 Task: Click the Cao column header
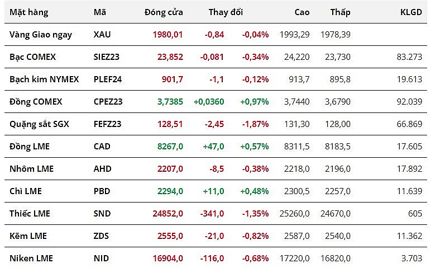[x=302, y=12]
